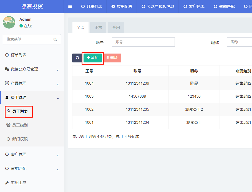The width and height of the screenshot is (252, 192).
Task: Click the circle icon beside sidebar 订单列表
Action: point(7,55)
